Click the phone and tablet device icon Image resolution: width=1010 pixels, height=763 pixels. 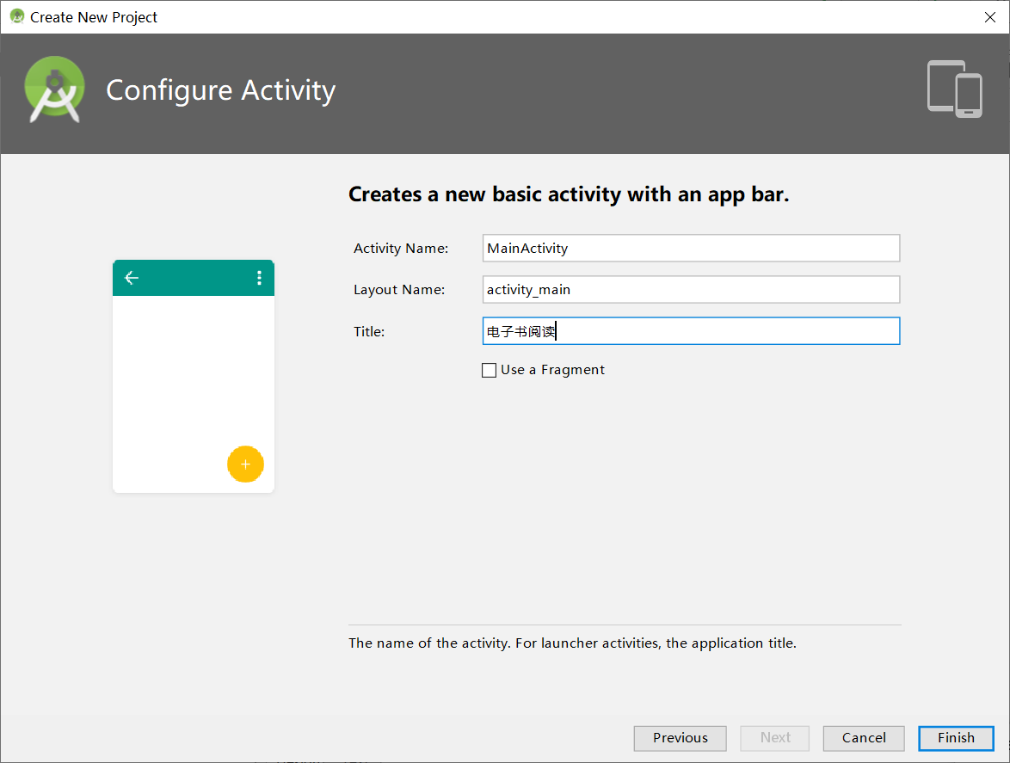(x=955, y=89)
